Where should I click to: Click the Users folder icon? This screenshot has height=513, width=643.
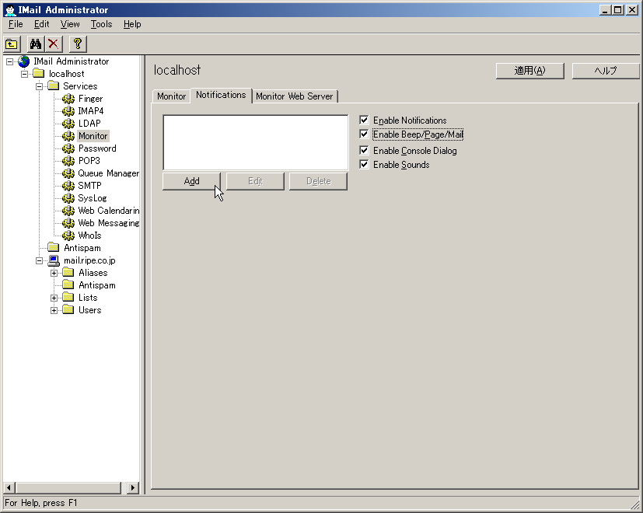(x=68, y=310)
